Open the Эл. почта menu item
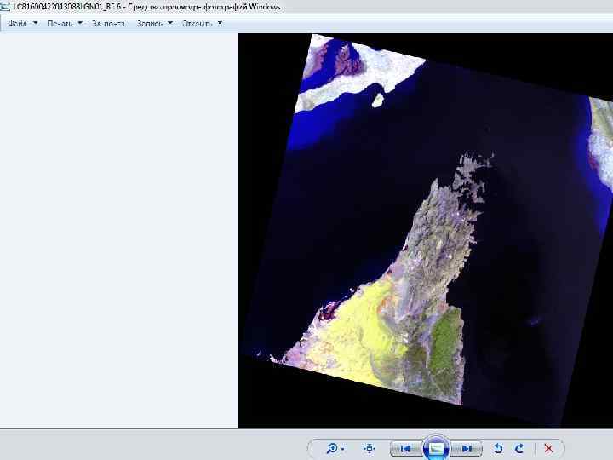 point(108,24)
